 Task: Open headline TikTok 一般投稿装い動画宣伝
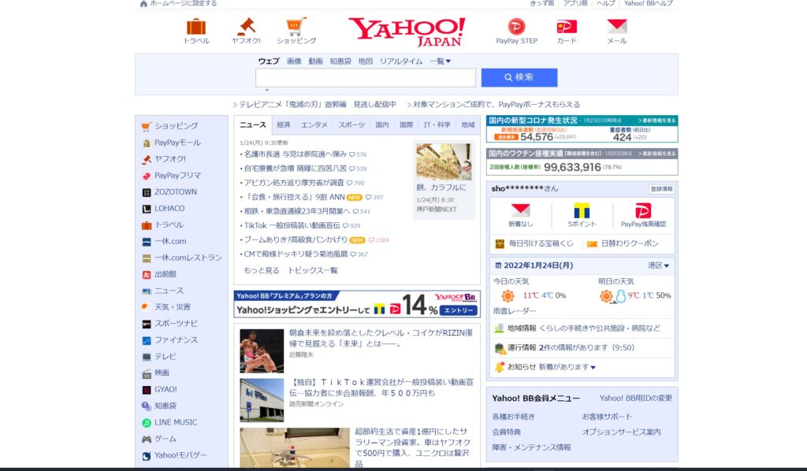point(292,226)
